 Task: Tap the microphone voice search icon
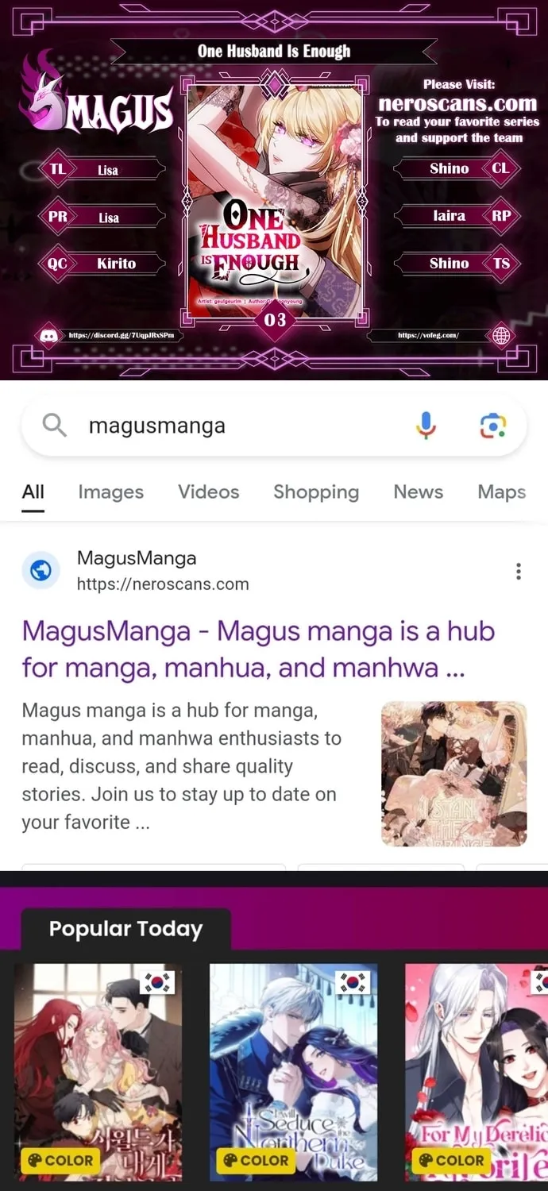tap(426, 426)
